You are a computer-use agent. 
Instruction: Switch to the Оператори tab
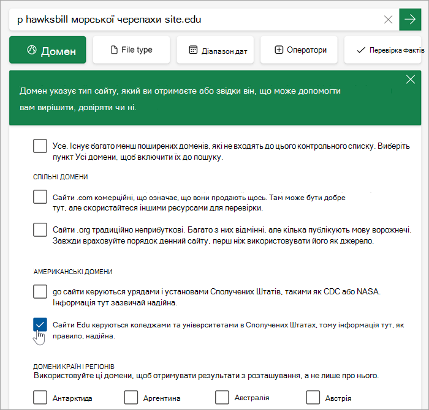point(299,50)
